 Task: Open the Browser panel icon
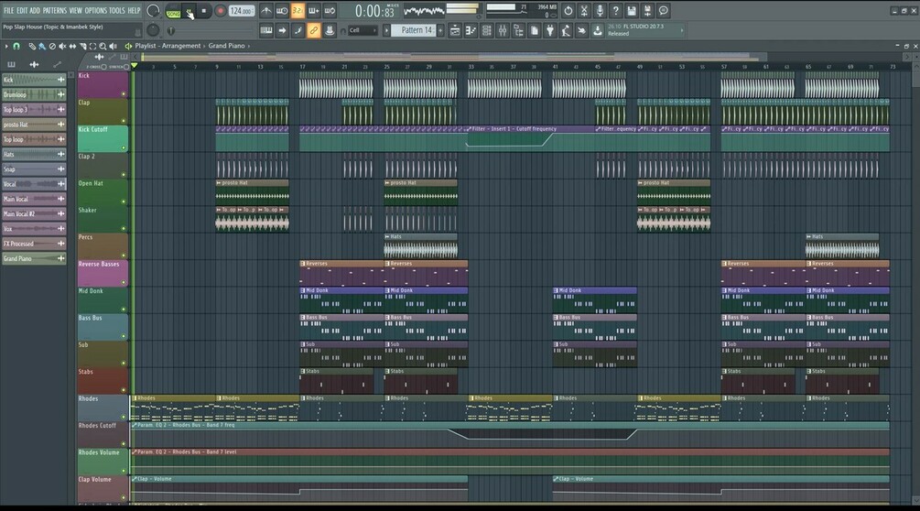coord(518,30)
